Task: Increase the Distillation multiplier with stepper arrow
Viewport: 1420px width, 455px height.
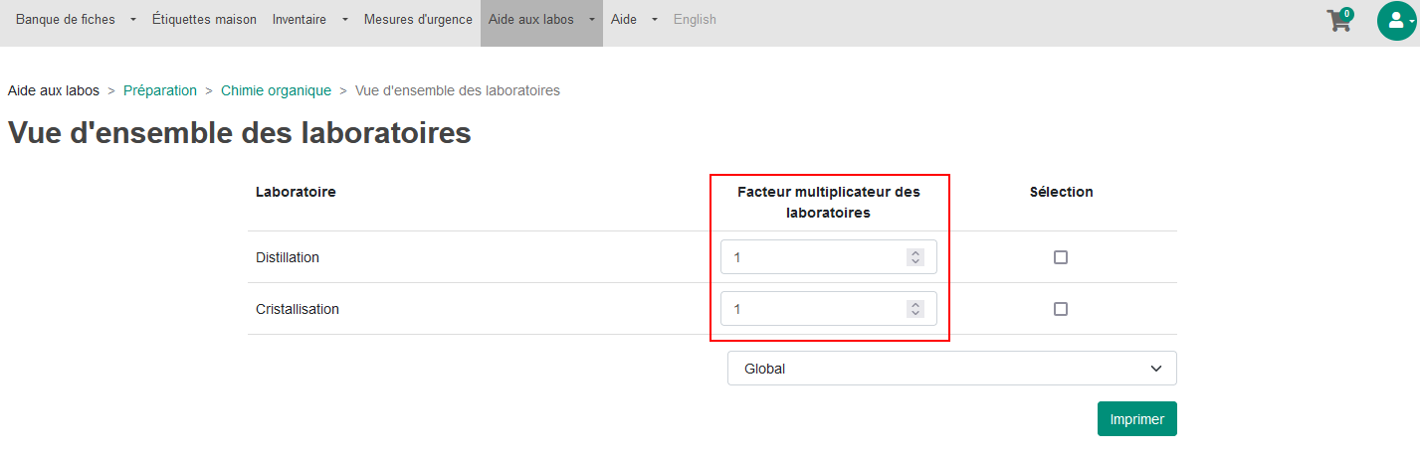Action: (915, 253)
